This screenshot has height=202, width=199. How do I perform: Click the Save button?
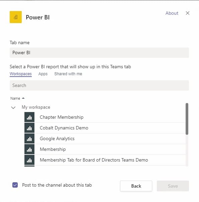click(x=173, y=186)
